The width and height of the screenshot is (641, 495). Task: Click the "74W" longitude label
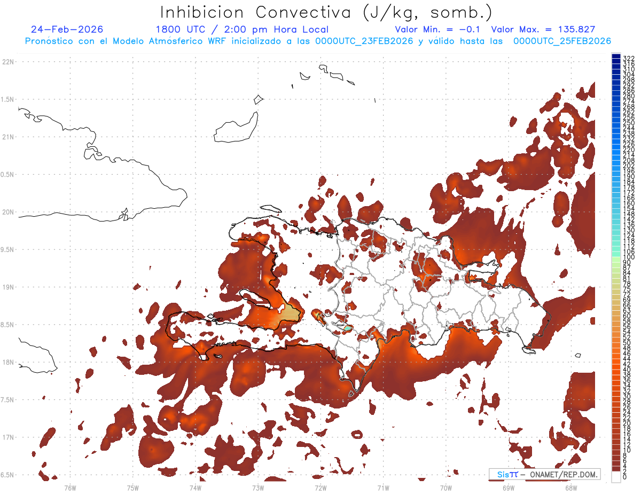tap(196, 488)
